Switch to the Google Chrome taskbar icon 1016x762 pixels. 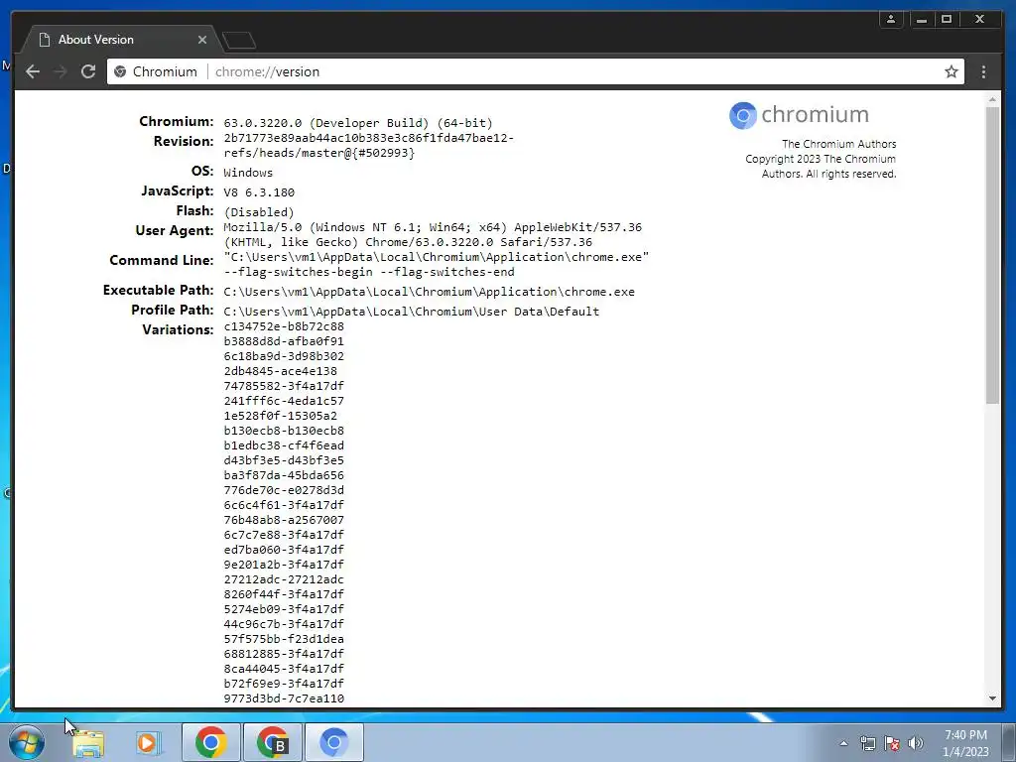click(210, 742)
